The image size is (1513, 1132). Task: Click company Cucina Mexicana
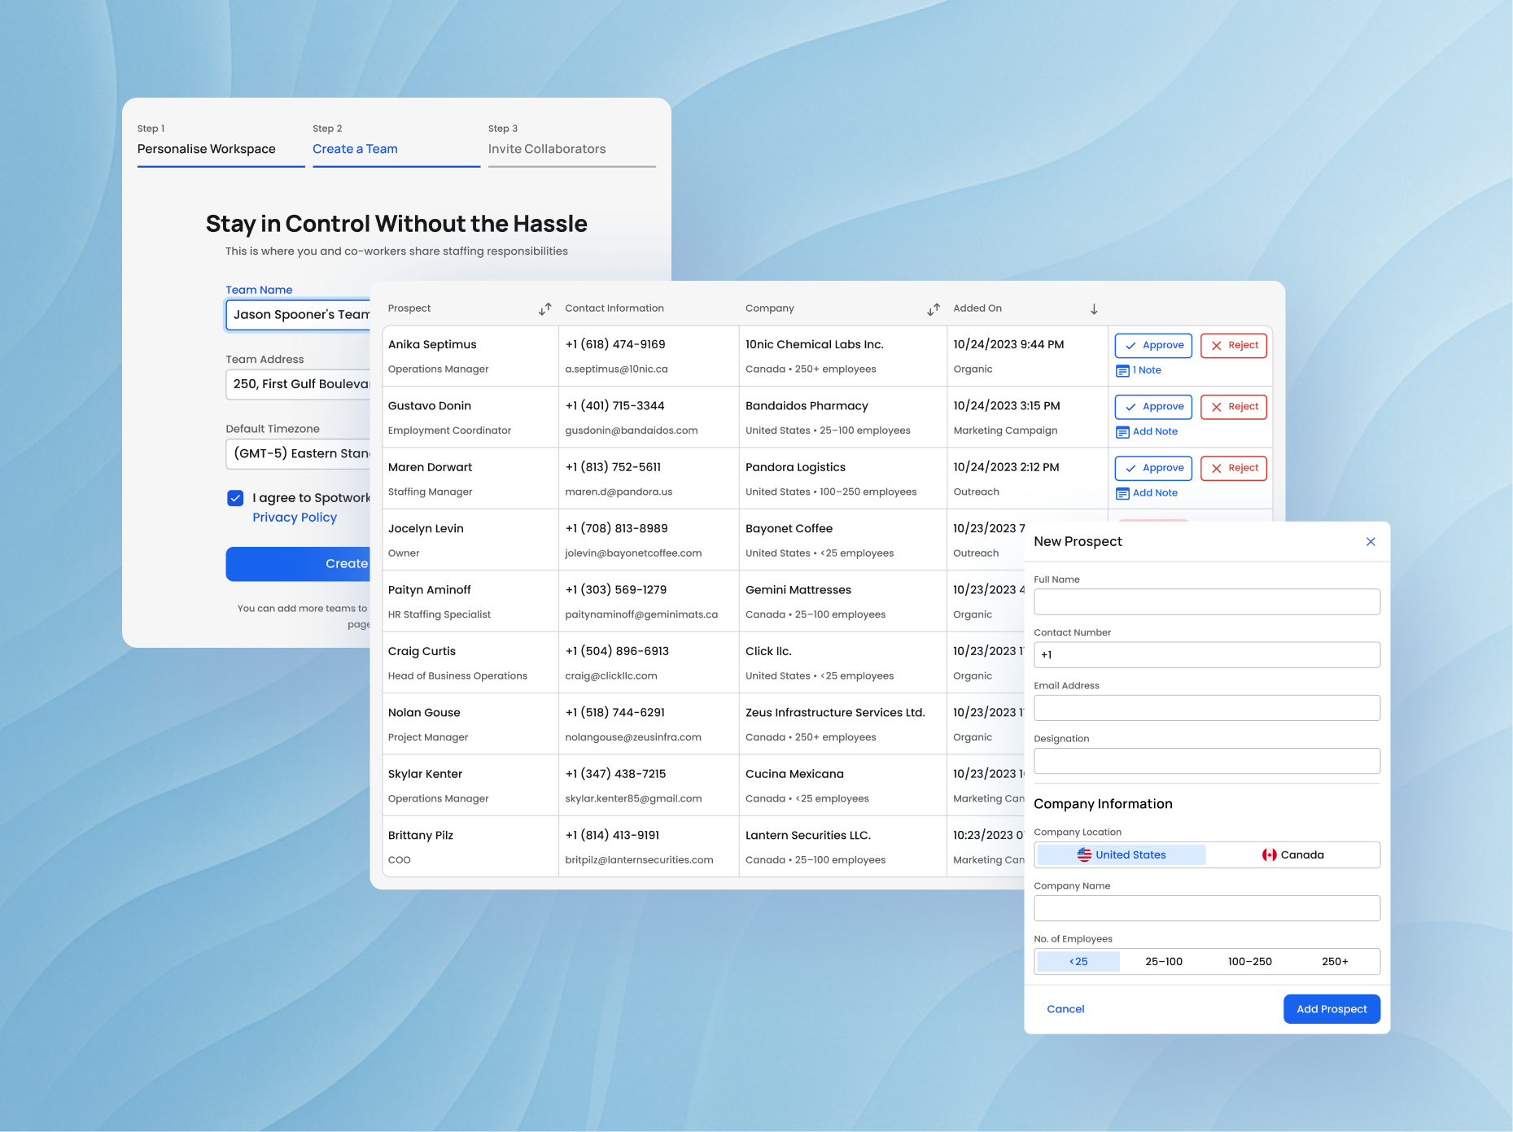[x=794, y=774]
